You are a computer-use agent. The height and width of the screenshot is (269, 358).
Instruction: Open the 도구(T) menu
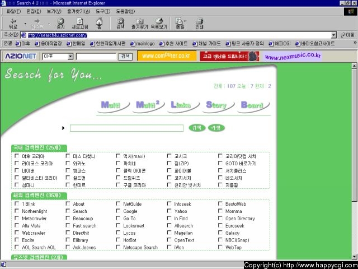click(103, 11)
